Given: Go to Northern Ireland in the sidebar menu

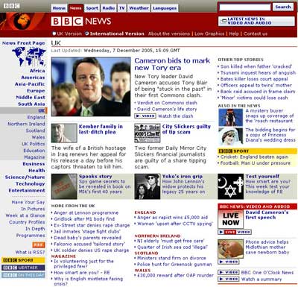Looking at the screenshot, I should click(x=26, y=124).
